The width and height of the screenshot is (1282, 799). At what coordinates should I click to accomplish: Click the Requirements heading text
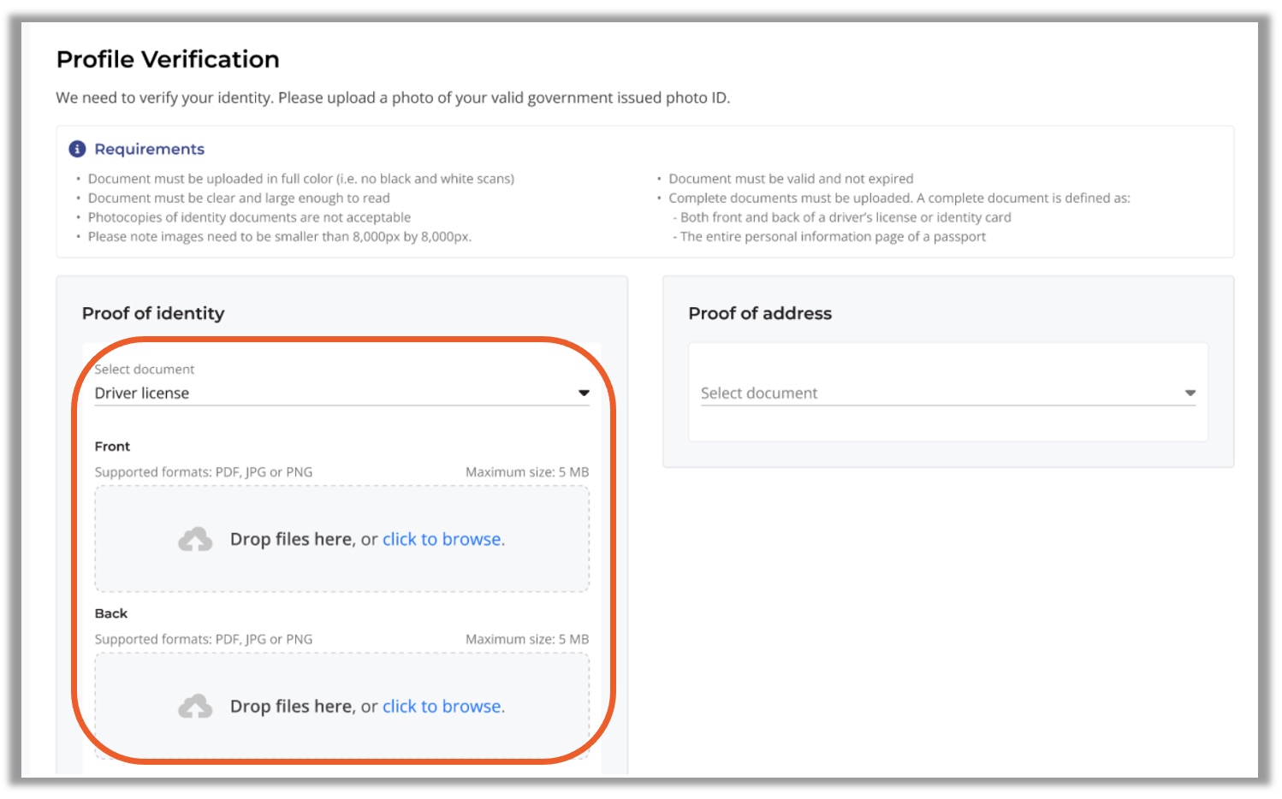pos(150,149)
